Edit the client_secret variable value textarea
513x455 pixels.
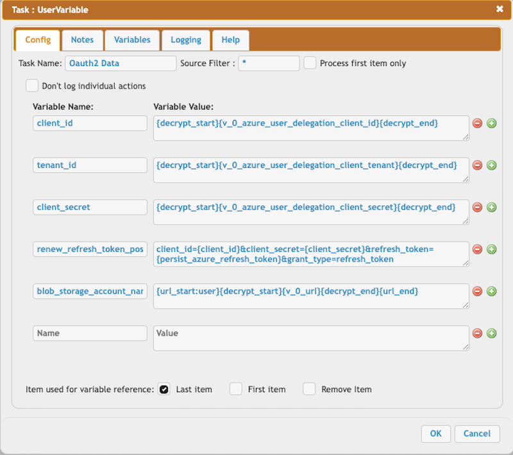pyautogui.click(x=311, y=212)
